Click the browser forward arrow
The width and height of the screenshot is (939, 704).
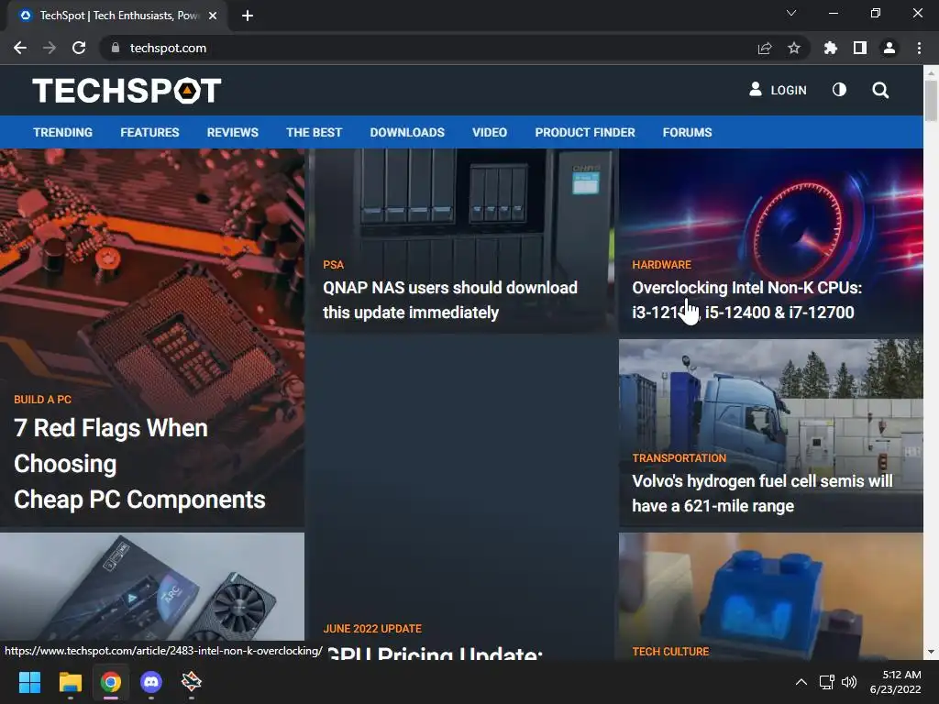50,48
